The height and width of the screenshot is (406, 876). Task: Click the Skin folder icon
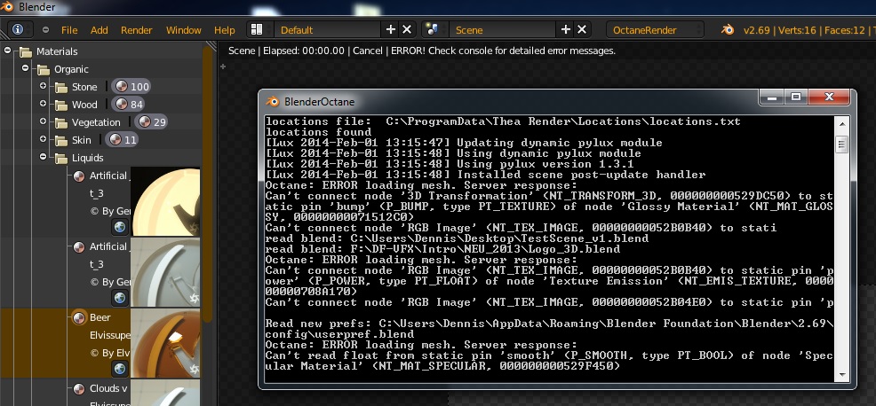coord(61,141)
